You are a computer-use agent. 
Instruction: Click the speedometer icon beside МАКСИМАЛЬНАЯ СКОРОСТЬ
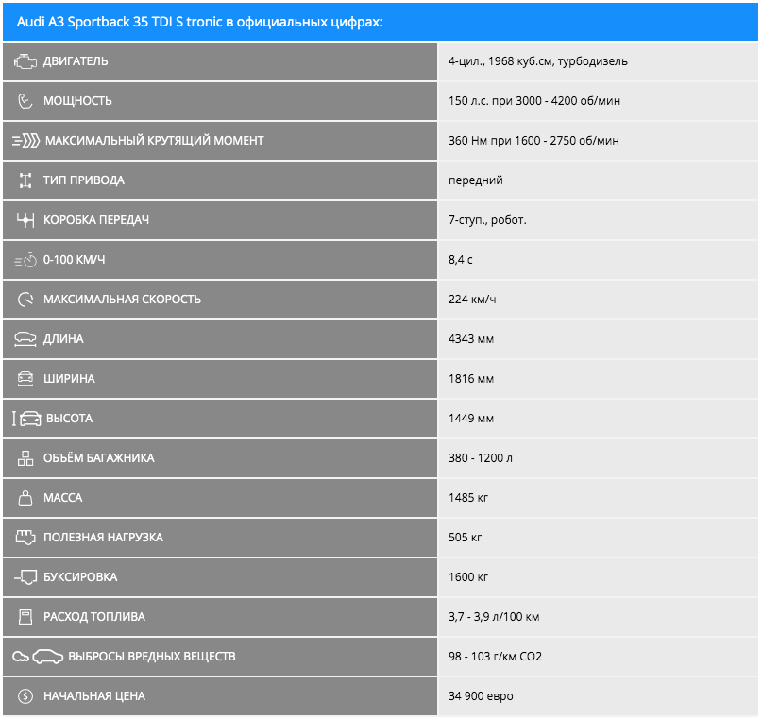[x=25, y=300]
